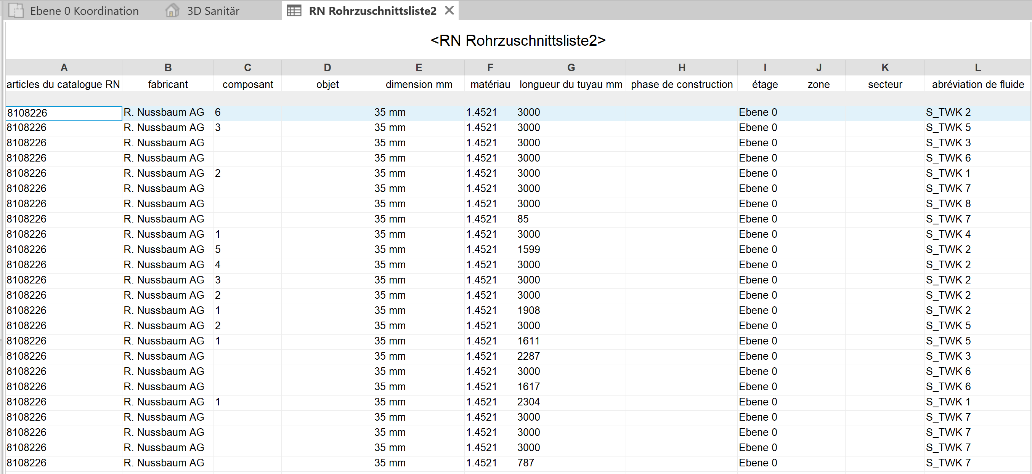
Task: Close the RN Rohrzuschnittsliste2 tab
Action: point(449,10)
